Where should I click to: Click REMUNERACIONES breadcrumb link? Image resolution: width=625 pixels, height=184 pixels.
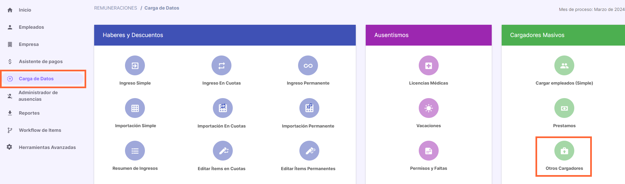point(115,8)
